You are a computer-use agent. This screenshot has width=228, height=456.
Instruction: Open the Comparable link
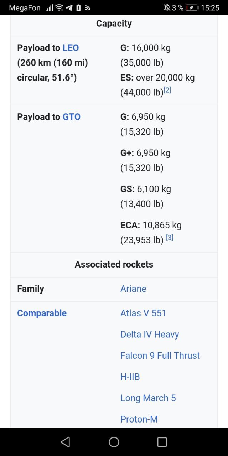click(42, 313)
